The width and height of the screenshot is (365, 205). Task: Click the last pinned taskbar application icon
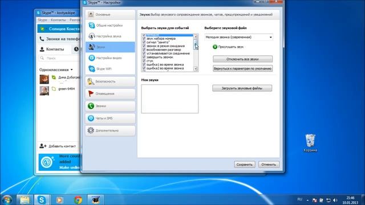[95, 200]
